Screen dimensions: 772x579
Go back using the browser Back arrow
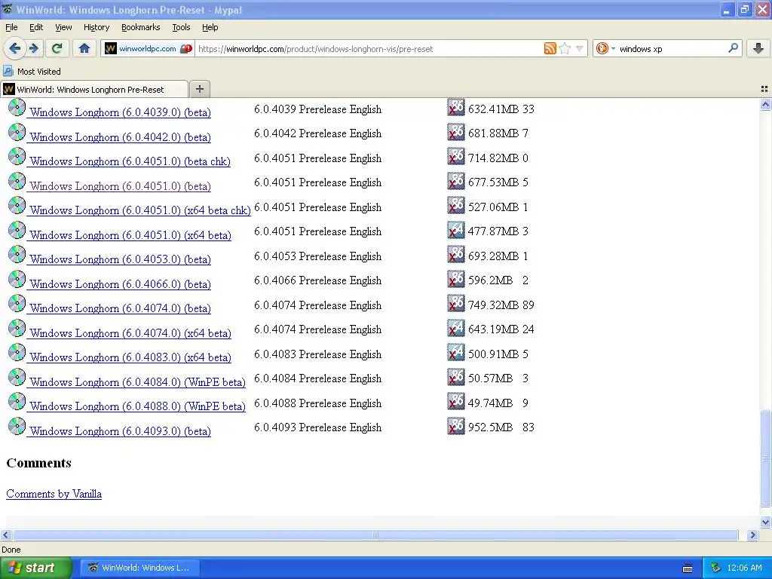click(15, 48)
